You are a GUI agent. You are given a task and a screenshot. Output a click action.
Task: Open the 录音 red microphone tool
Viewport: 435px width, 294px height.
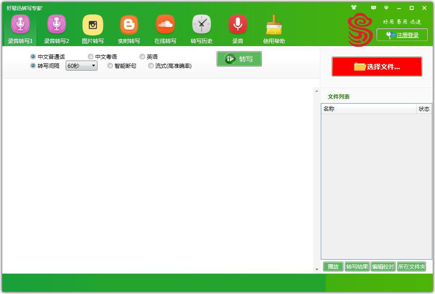(x=238, y=29)
